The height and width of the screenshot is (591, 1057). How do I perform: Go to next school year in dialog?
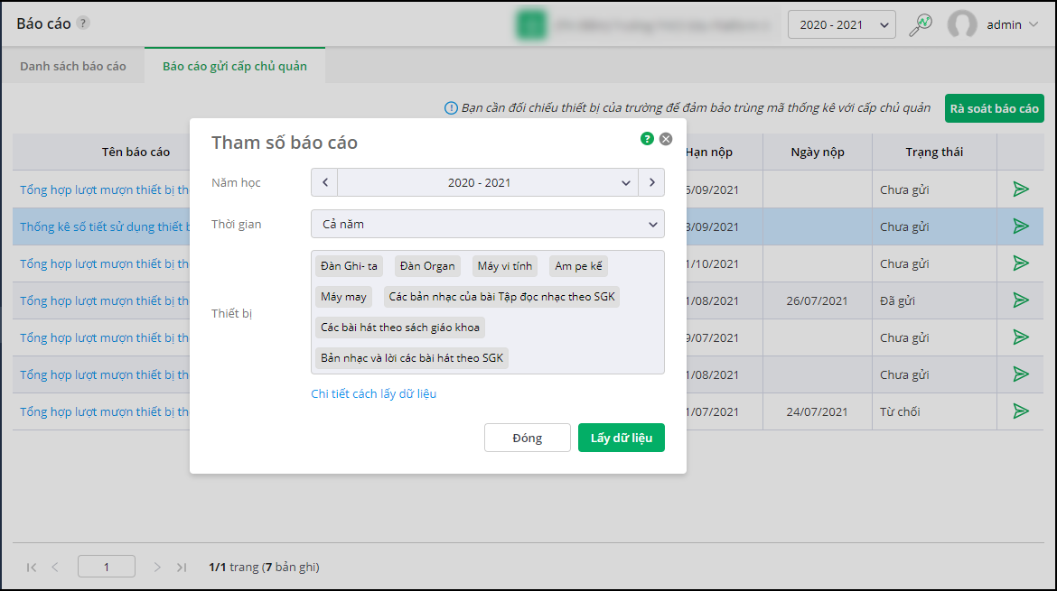651,182
